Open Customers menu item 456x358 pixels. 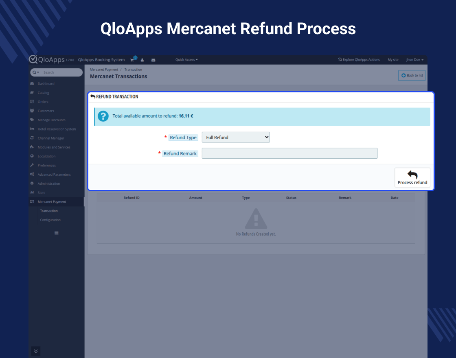coord(46,111)
